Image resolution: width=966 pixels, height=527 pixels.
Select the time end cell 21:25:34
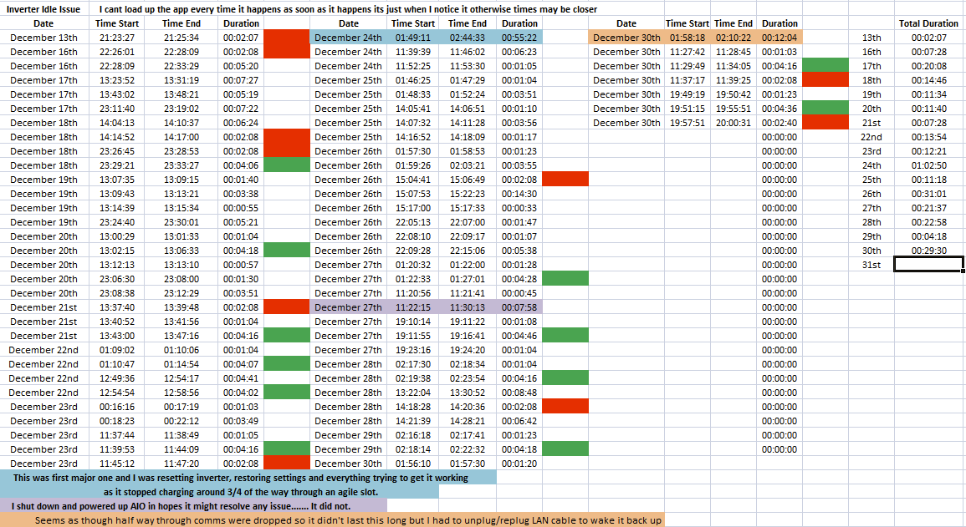181,38
